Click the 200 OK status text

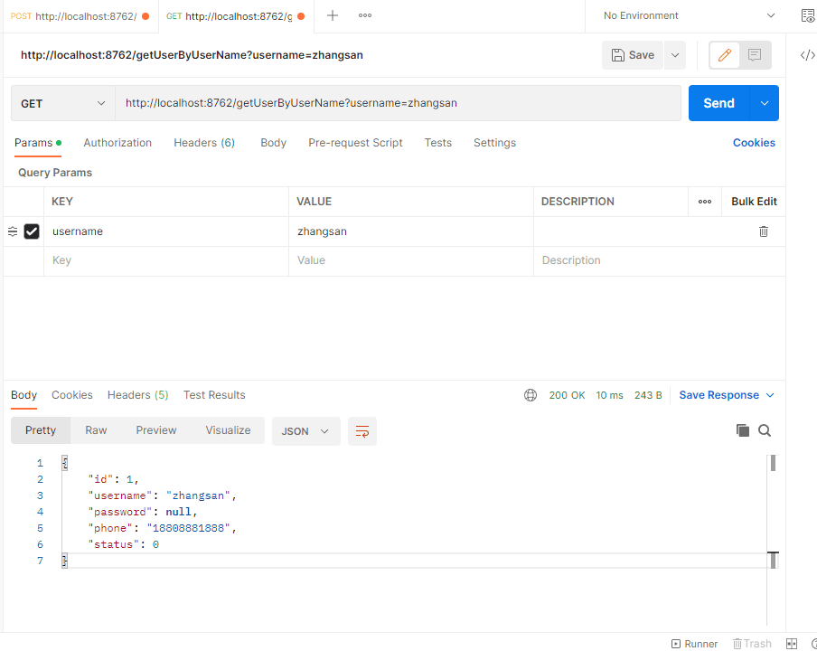567,396
